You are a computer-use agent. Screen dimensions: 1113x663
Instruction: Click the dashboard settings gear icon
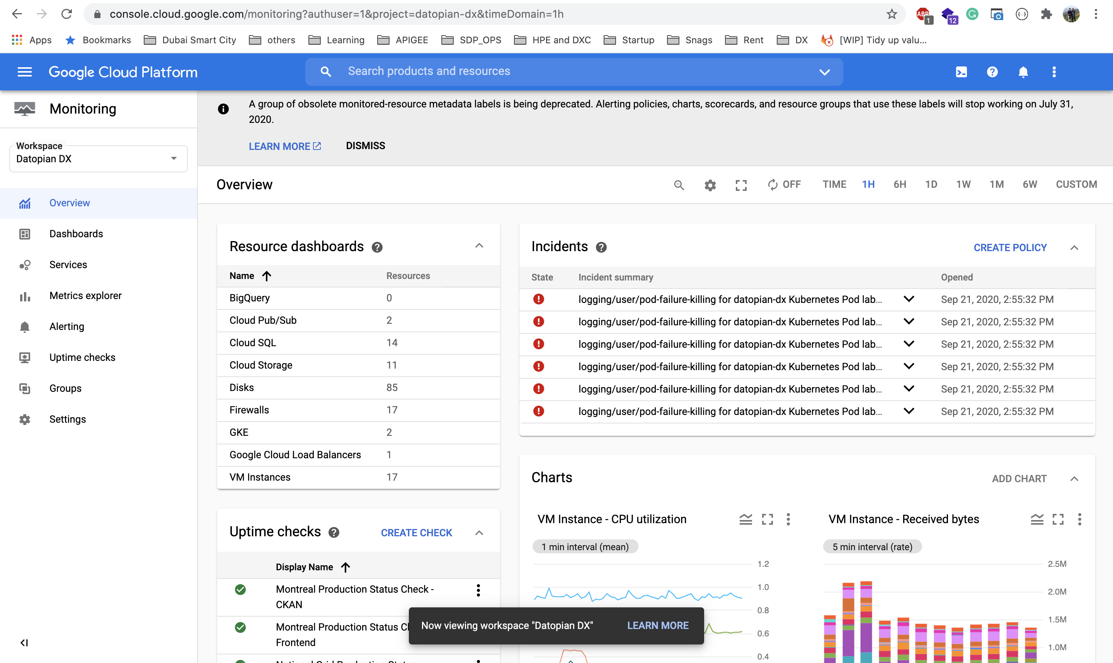tap(710, 185)
